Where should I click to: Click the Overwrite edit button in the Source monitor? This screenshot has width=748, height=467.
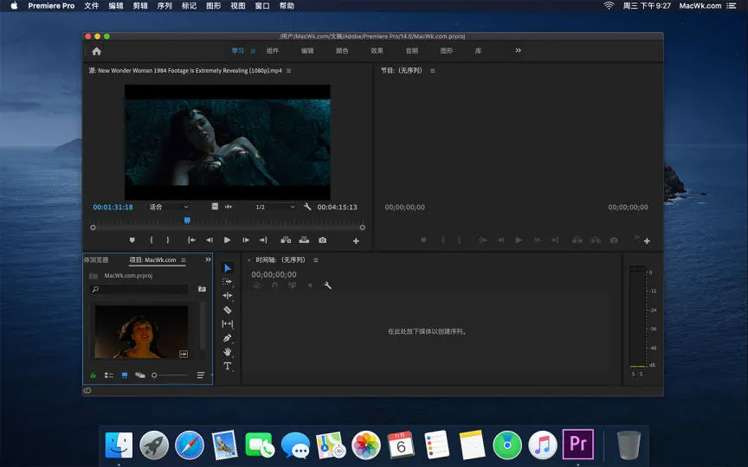(x=304, y=240)
